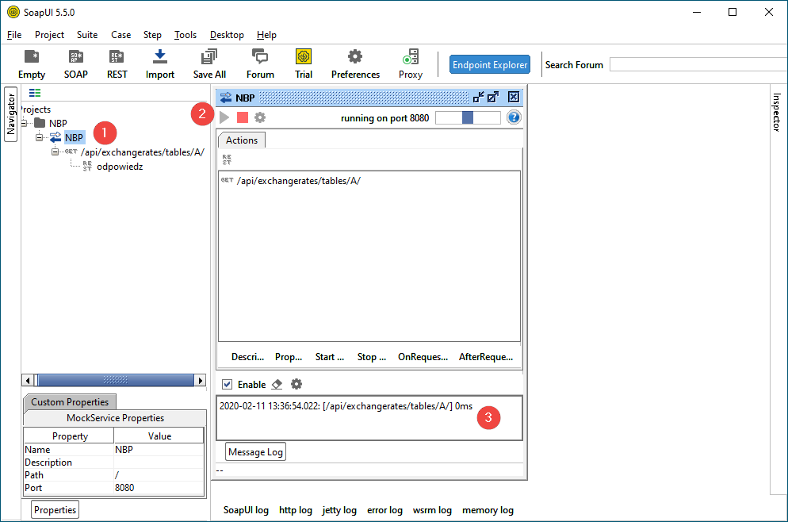The image size is (788, 522).
Task: Click Properties button in navigator
Action: pos(55,509)
